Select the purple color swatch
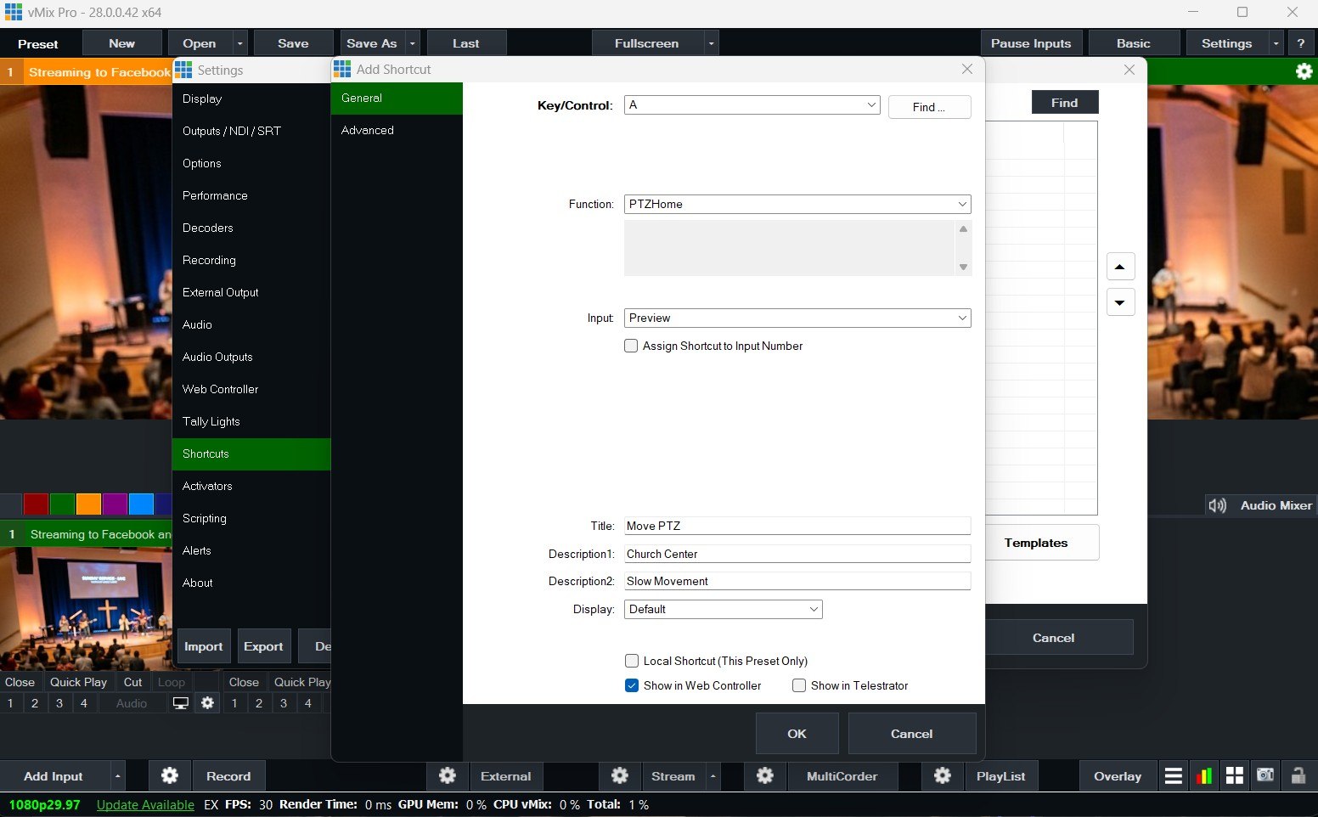 [x=115, y=504]
